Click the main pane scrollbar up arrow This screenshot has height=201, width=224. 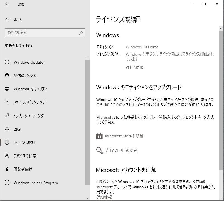coord(221,28)
